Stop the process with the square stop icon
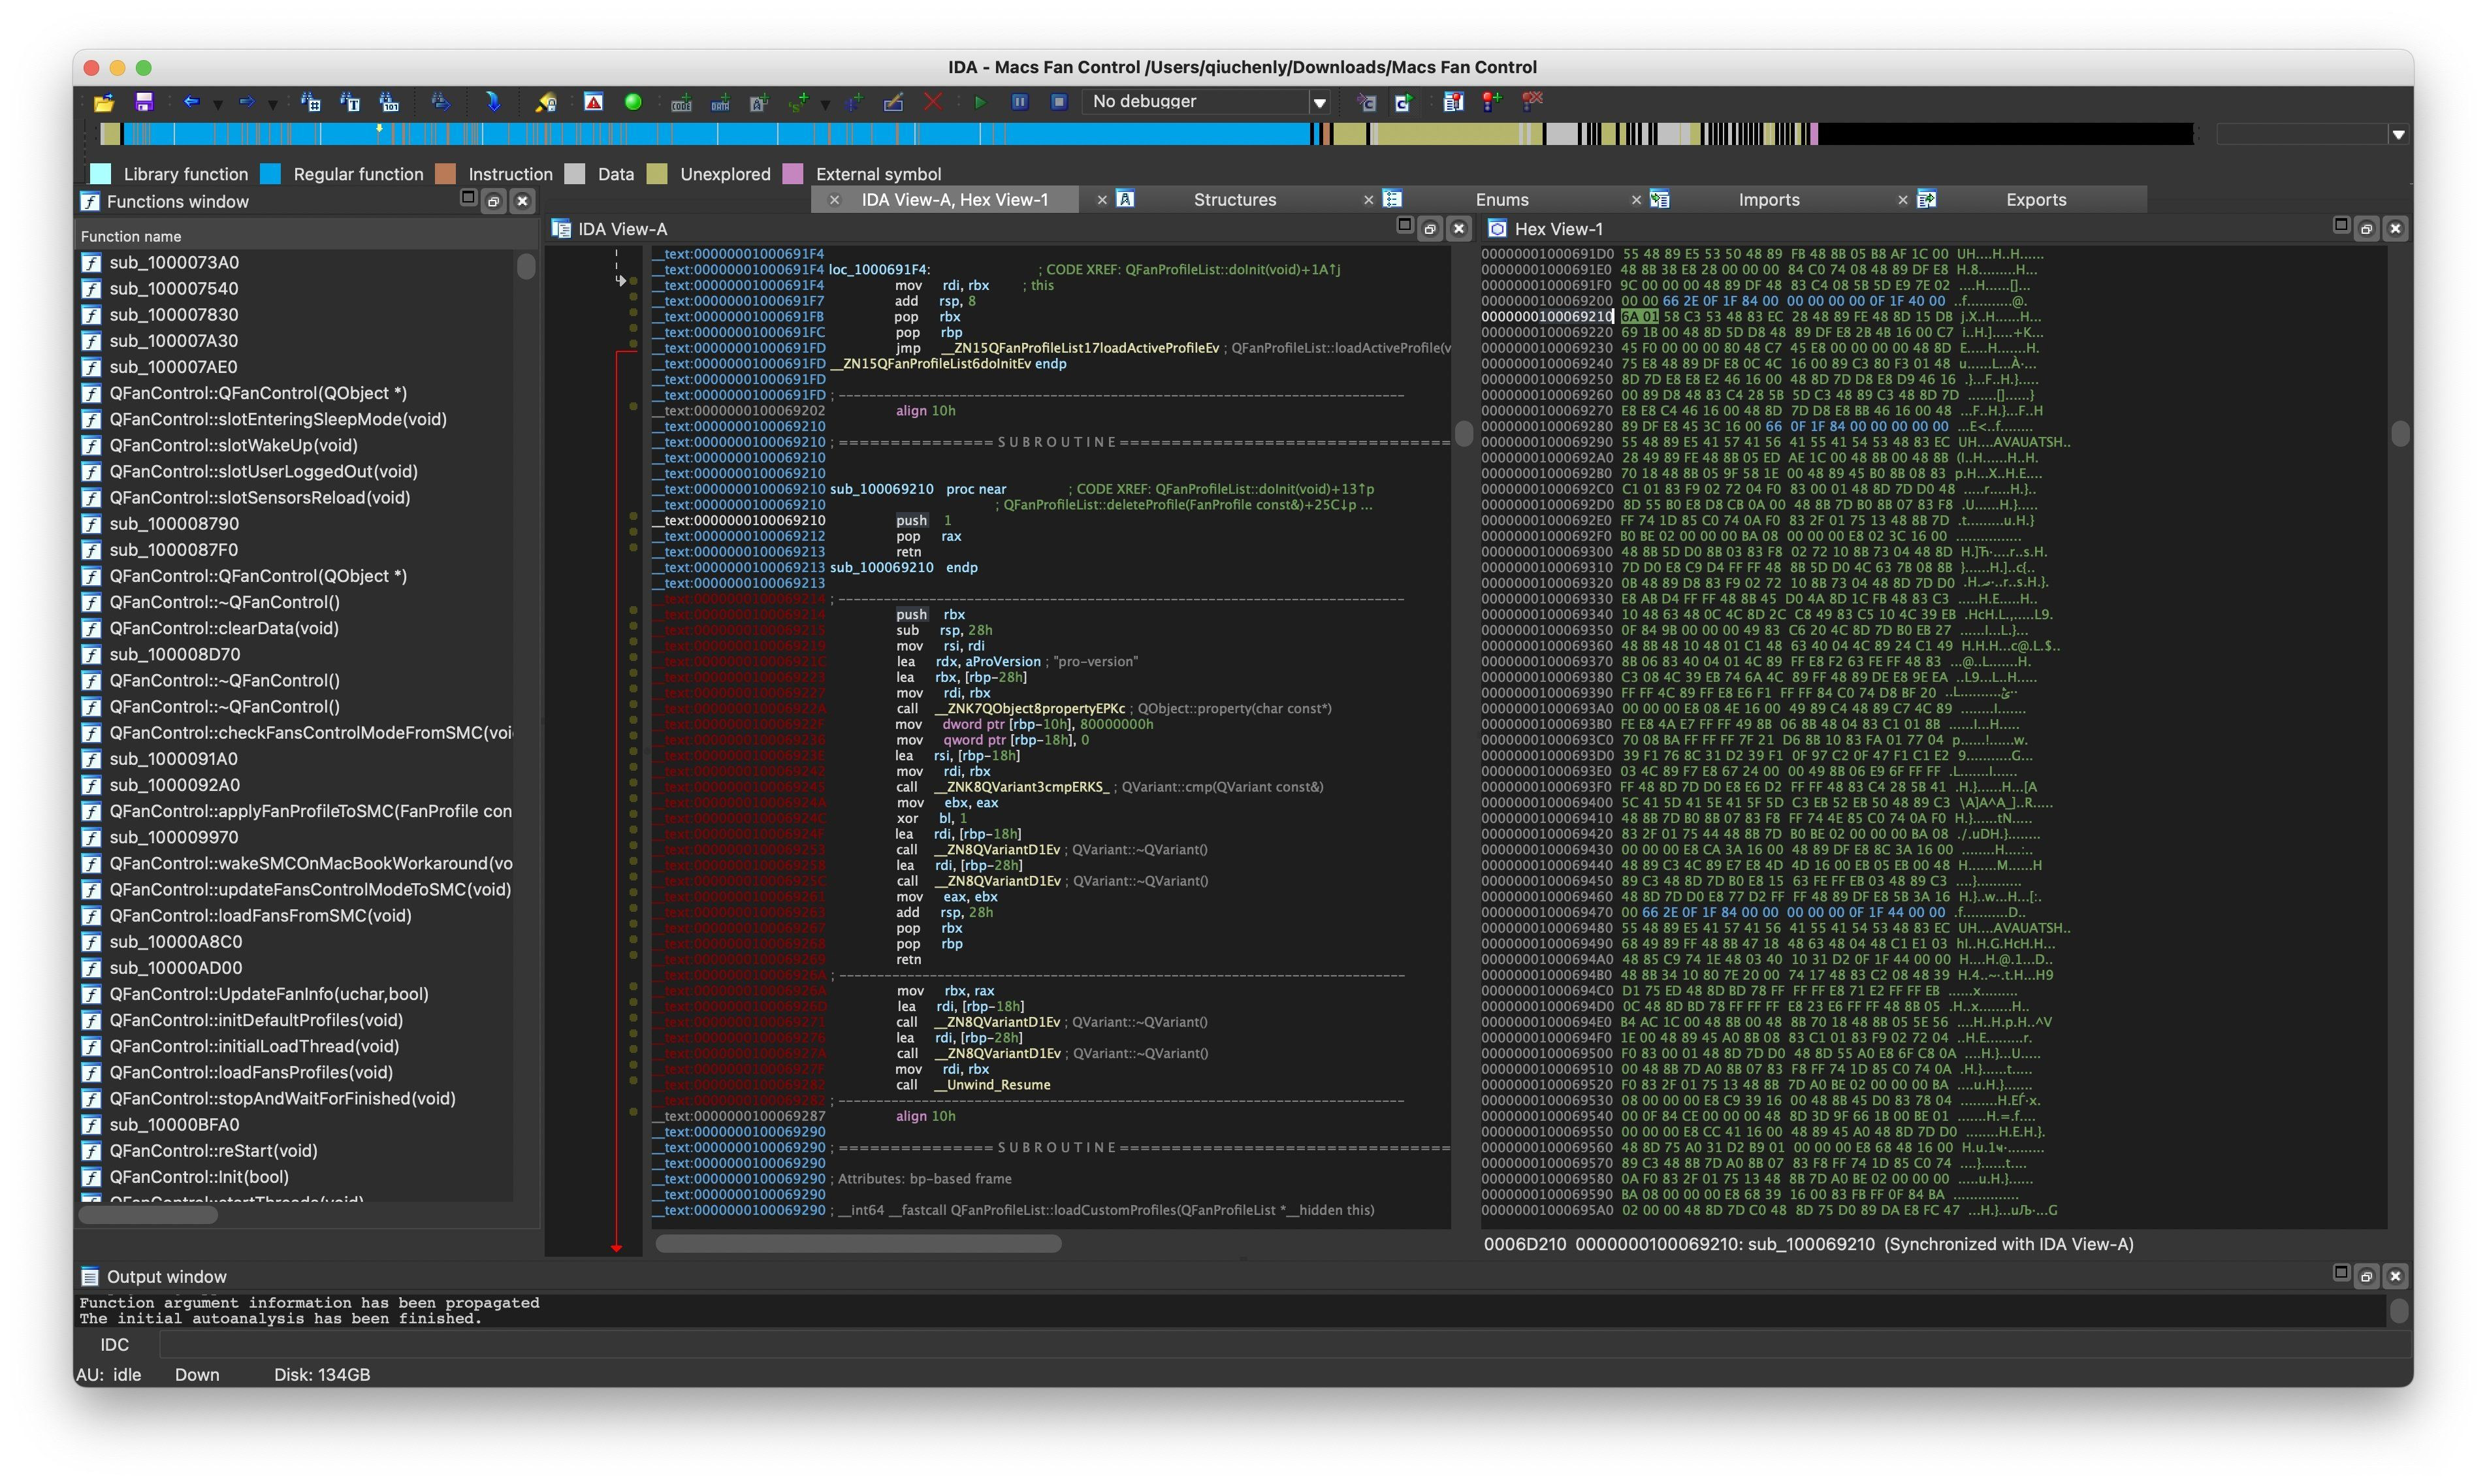The height and width of the screenshot is (1484, 2487). (x=1059, y=102)
